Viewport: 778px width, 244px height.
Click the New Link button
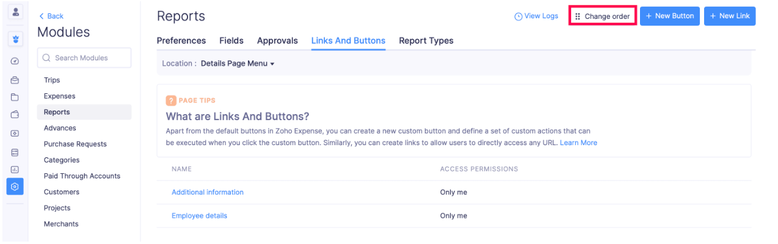729,16
